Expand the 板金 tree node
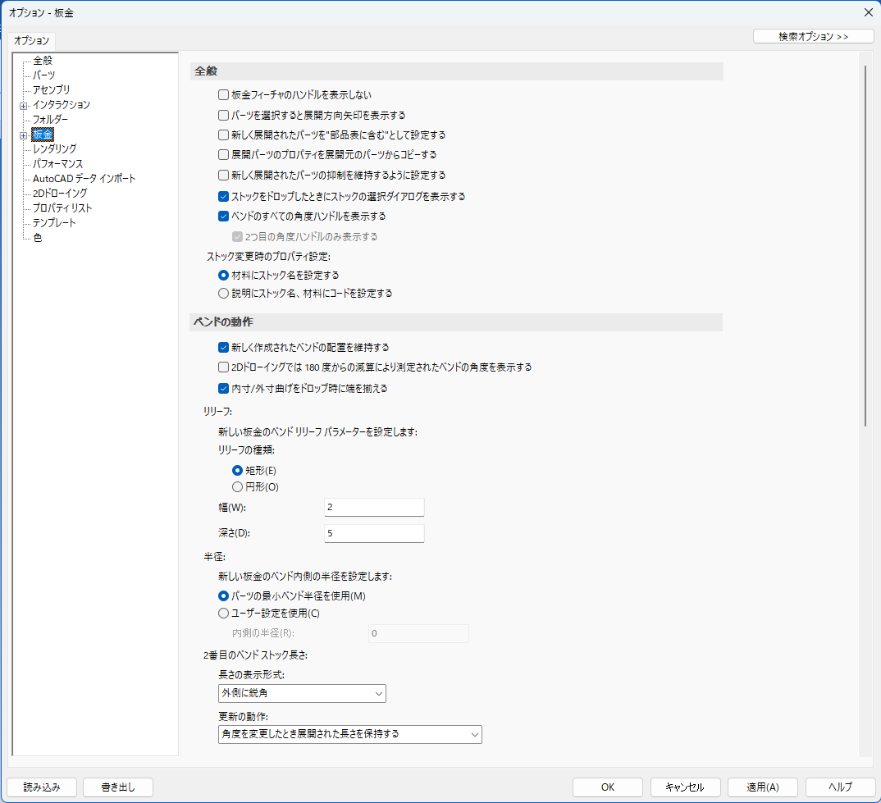 pos(24,135)
